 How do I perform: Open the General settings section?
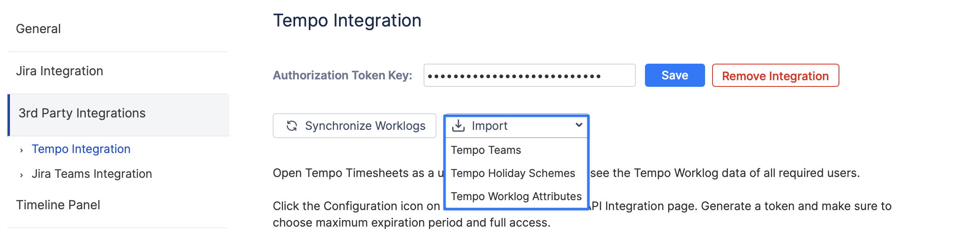38,29
